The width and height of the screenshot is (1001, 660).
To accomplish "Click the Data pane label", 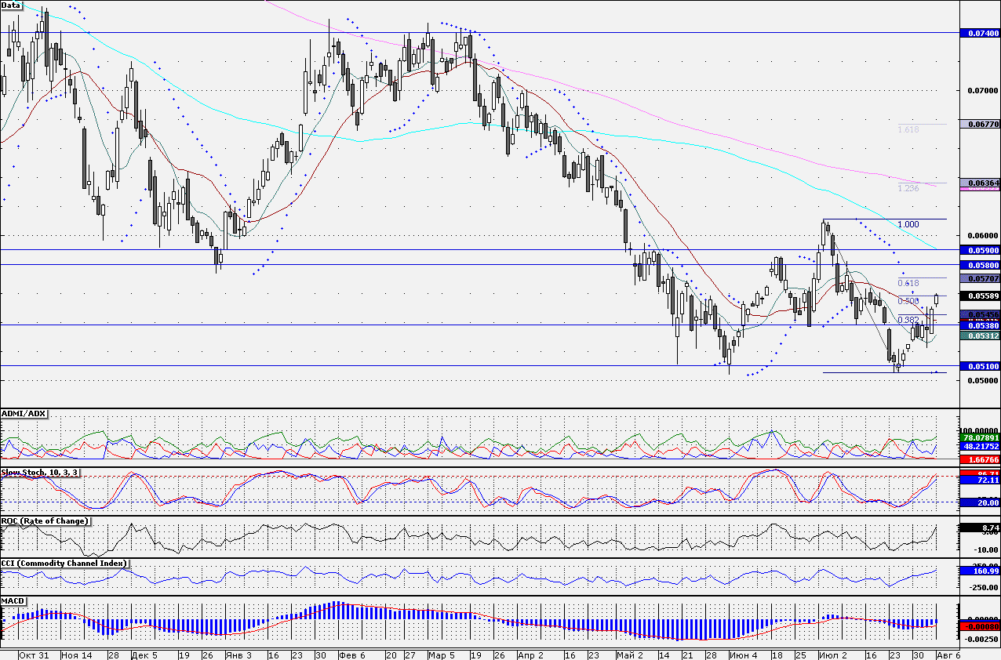I will pos(12,5).
